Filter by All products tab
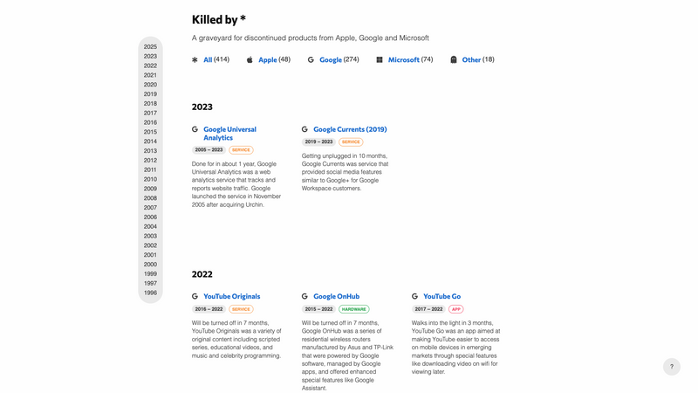The height and width of the screenshot is (393, 698). [208, 60]
